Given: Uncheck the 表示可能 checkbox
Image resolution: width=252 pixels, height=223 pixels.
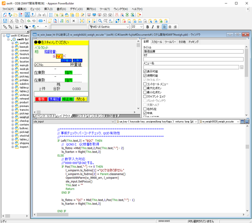Looking at the screenshot, I should coord(145,71).
